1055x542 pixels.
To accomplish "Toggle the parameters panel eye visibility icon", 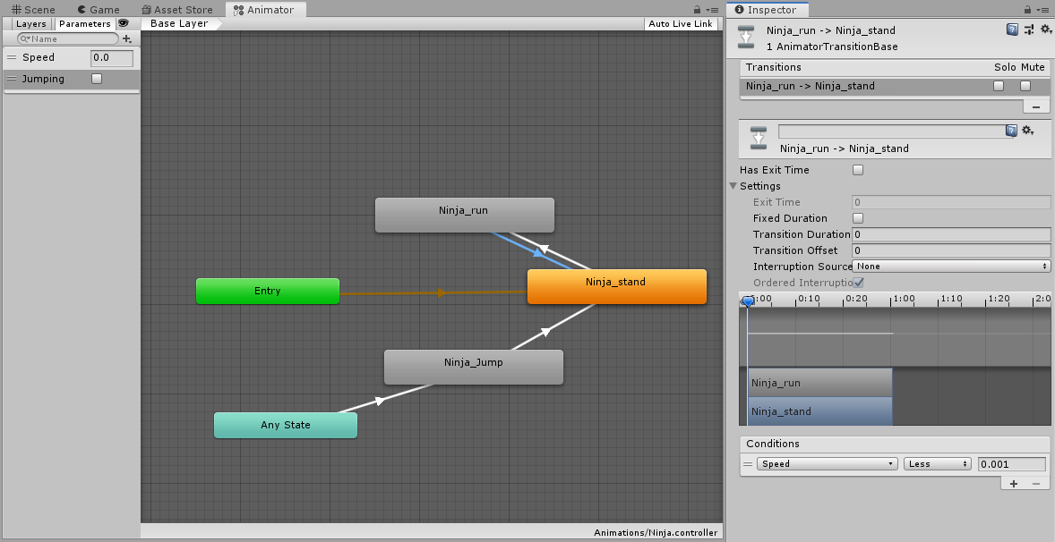I will (x=124, y=23).
